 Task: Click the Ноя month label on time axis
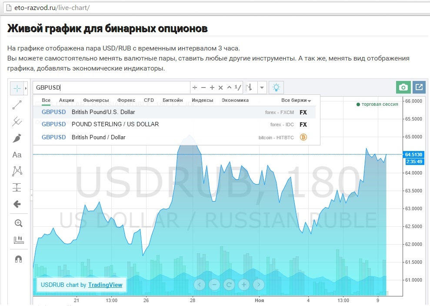tap(259, 300)
